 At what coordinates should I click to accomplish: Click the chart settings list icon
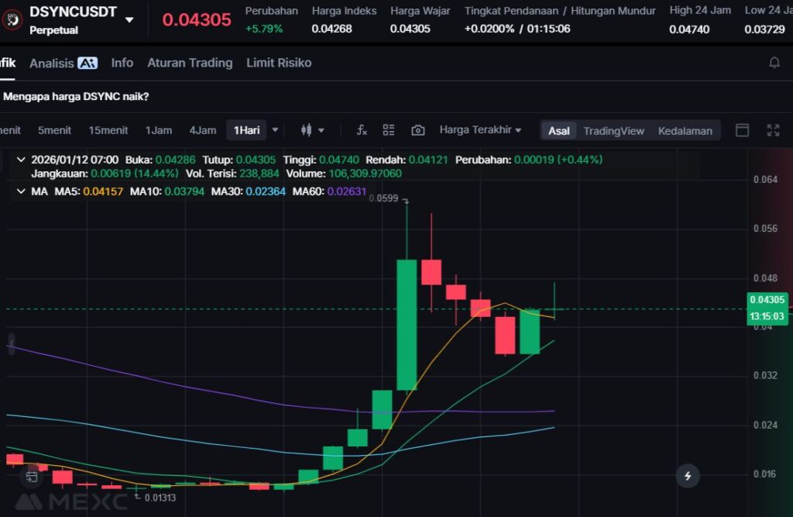389,130
